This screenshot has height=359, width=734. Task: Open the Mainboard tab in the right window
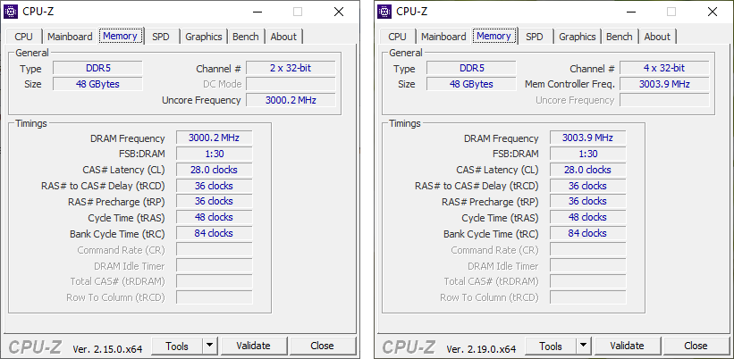point(443,37)
